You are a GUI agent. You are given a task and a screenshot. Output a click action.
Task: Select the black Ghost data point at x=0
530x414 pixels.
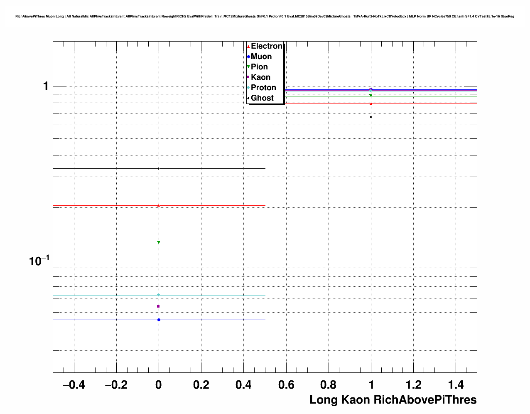coord(159,168)
